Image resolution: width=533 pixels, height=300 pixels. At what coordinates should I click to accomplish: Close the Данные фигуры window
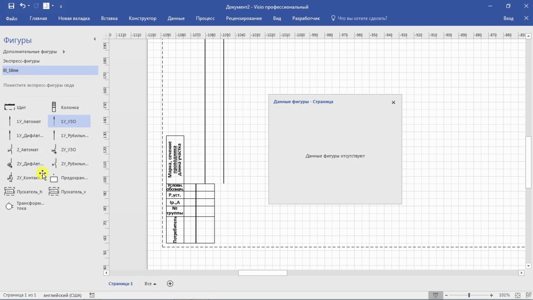393,102
